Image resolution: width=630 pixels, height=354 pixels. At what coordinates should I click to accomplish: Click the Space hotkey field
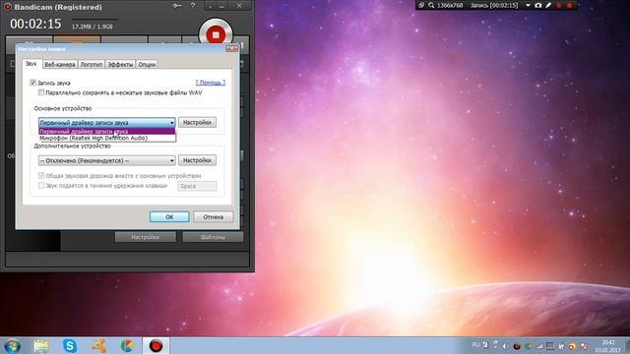coord(197,186)
